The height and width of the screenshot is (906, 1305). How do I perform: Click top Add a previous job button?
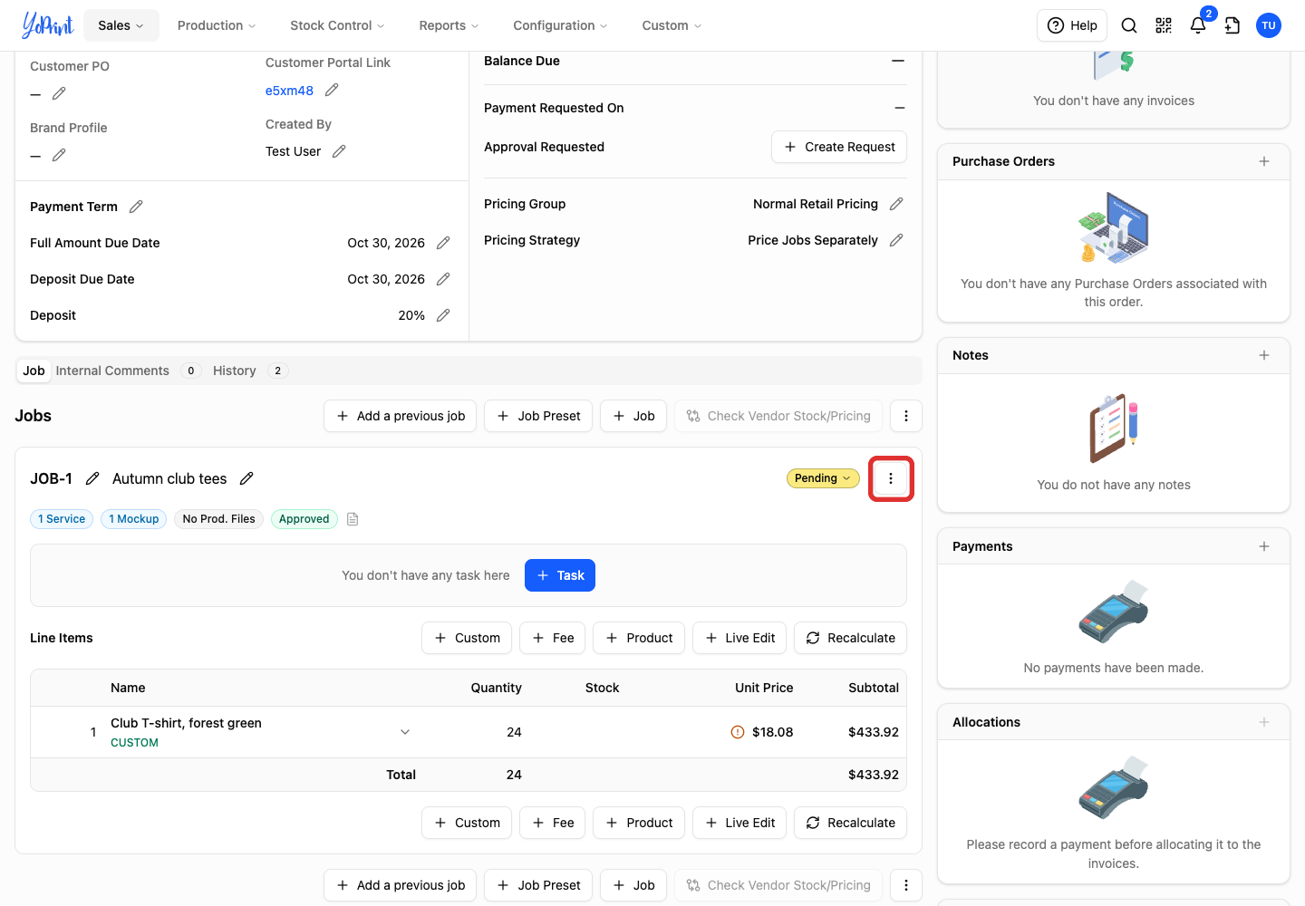click(x=400, y=416)
